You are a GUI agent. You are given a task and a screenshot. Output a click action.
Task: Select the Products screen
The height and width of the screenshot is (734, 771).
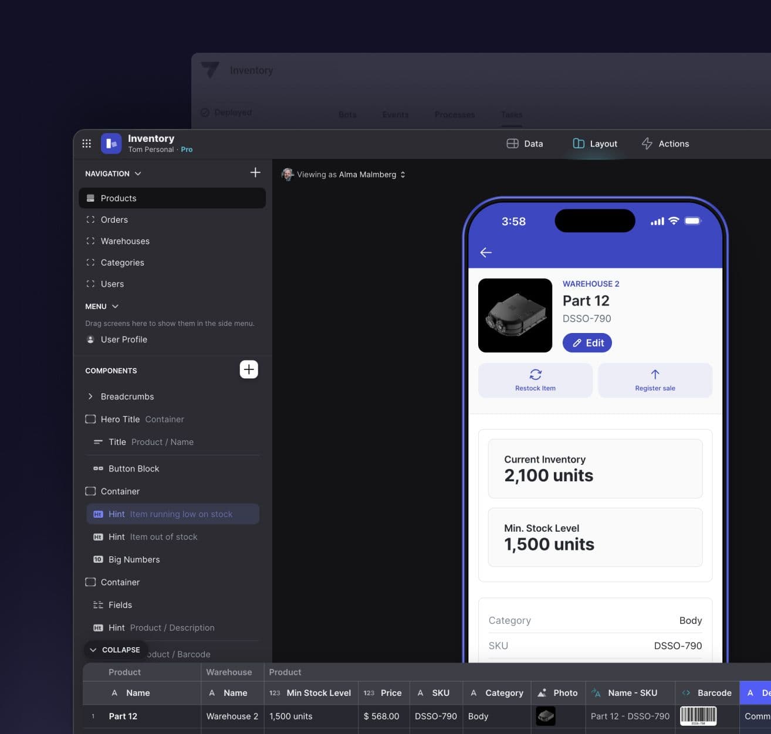point(172,198)
